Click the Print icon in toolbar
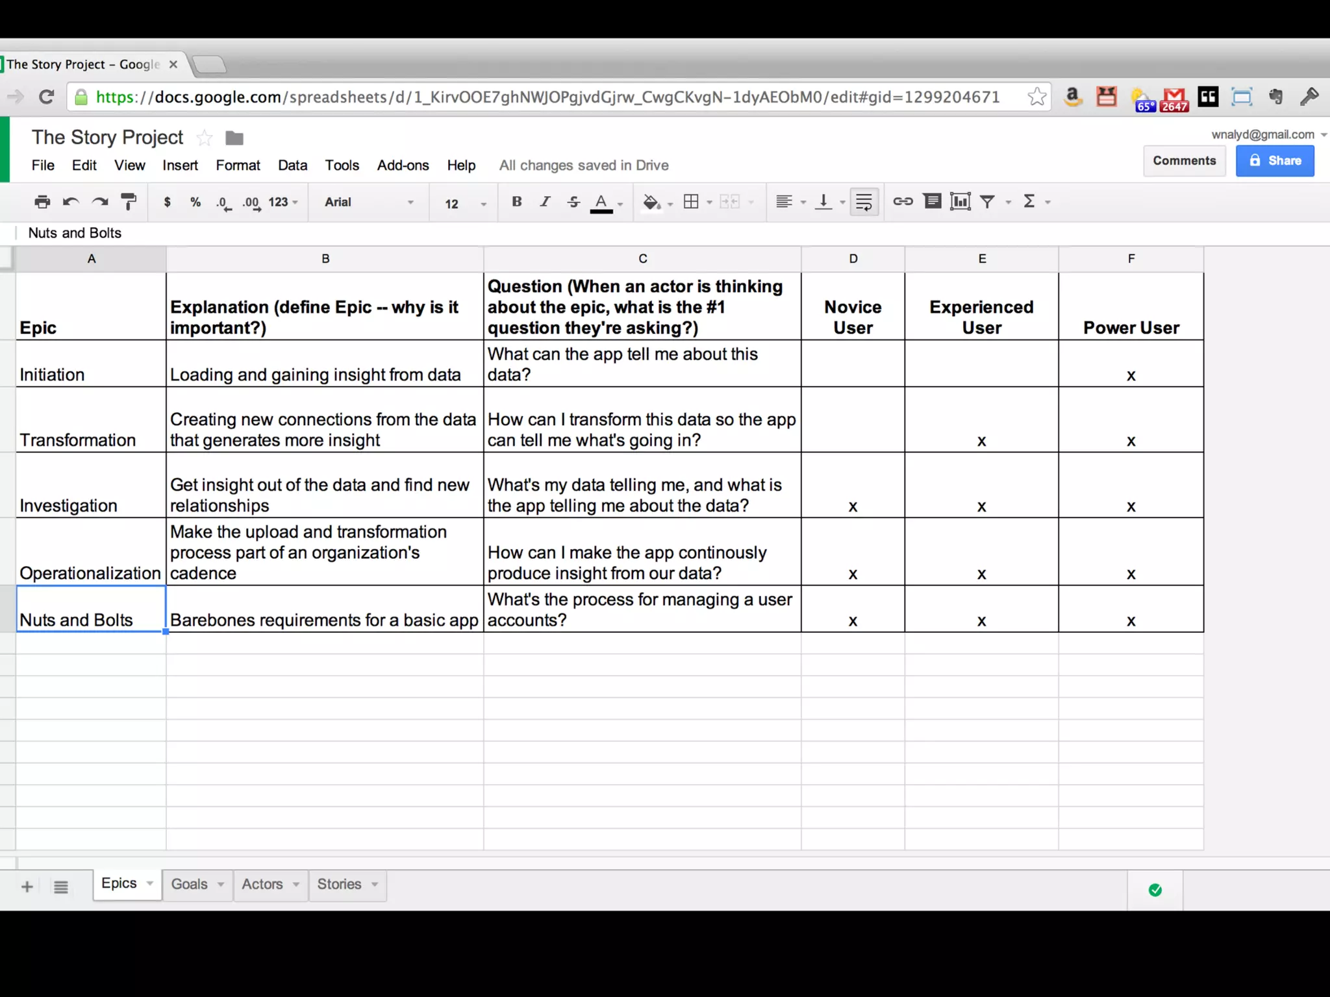Viewport: 1330px width, 997px height. 42,202
